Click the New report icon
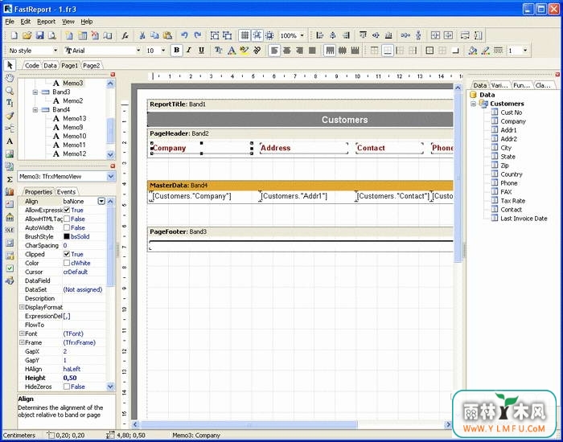 pos(14,35)
